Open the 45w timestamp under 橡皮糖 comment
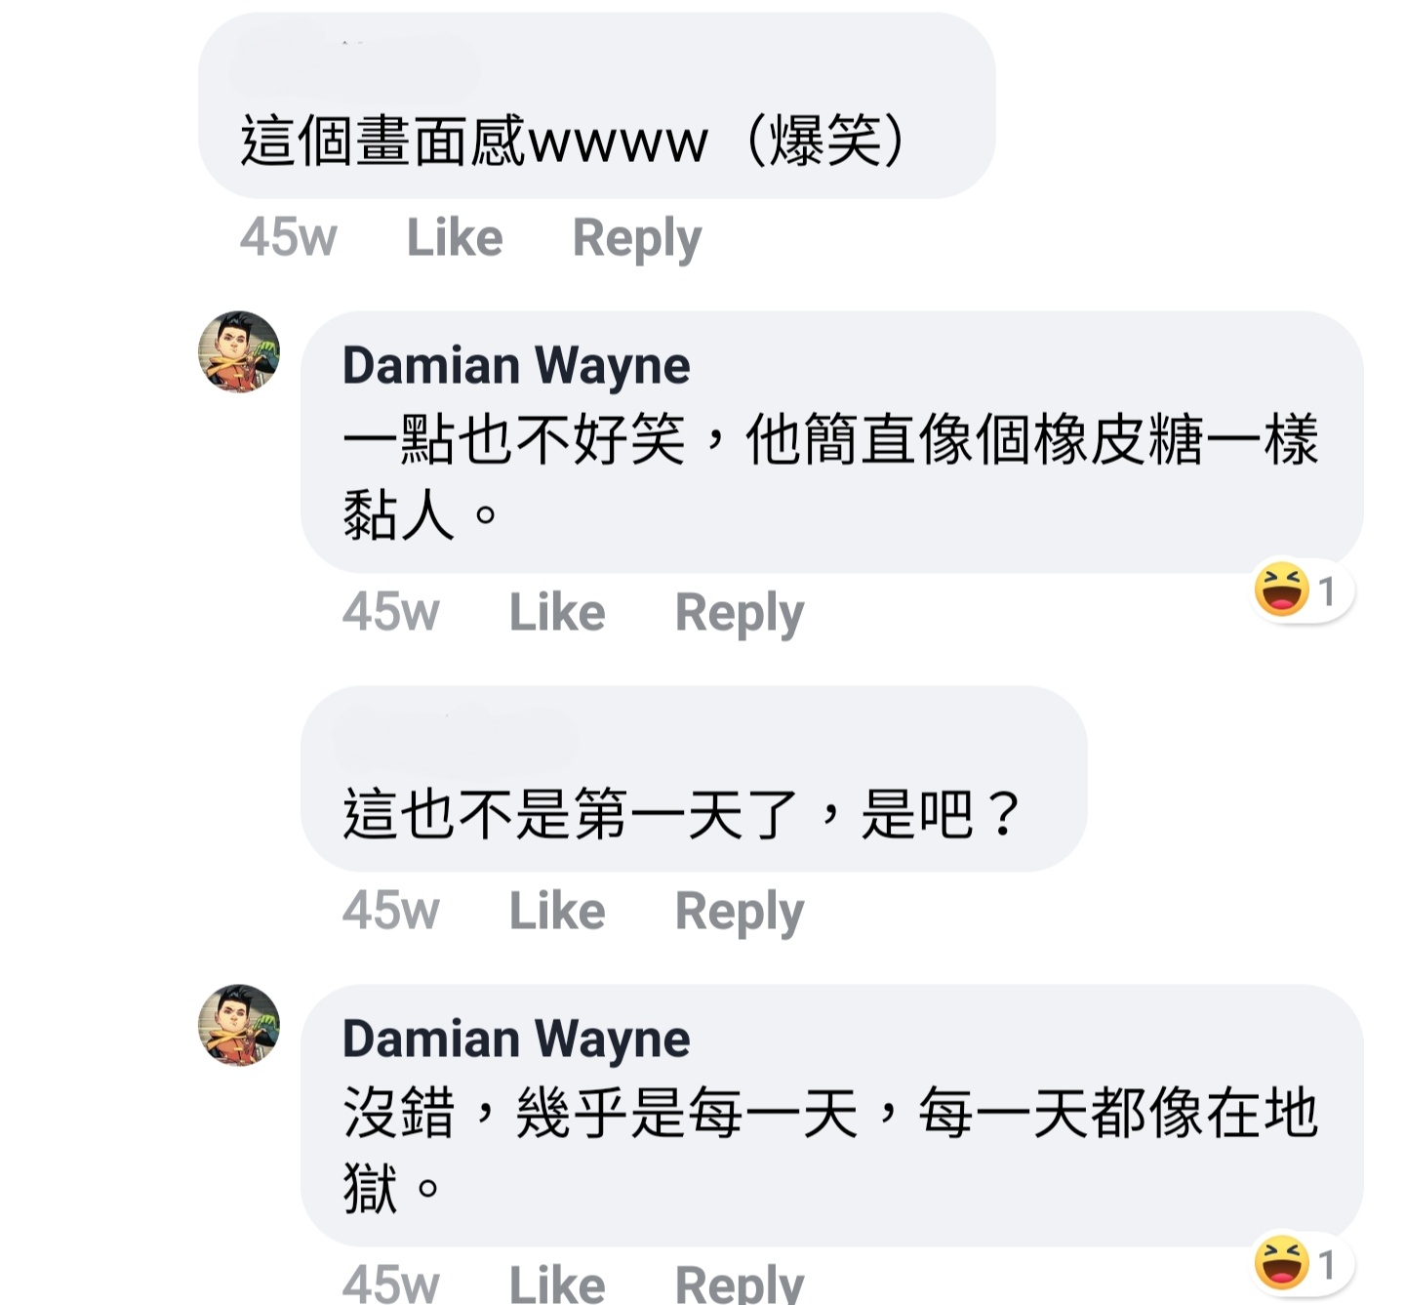This screenshot has height=1305, width=1405. coord(391,612)
